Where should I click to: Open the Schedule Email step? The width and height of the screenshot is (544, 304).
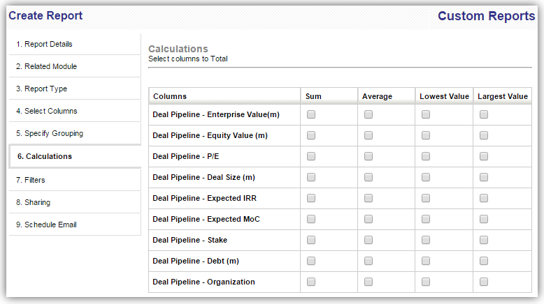pyautogui.click(x=46, y=225)
